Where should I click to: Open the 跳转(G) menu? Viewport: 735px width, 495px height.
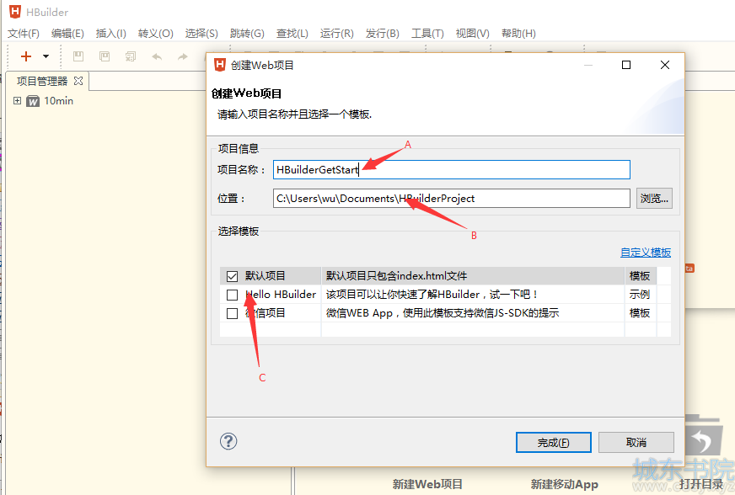[x=247, y=33]
